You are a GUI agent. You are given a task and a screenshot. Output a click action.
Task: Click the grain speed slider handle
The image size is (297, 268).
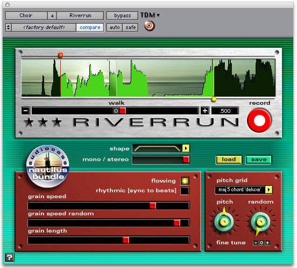click(x=153, y=206)
